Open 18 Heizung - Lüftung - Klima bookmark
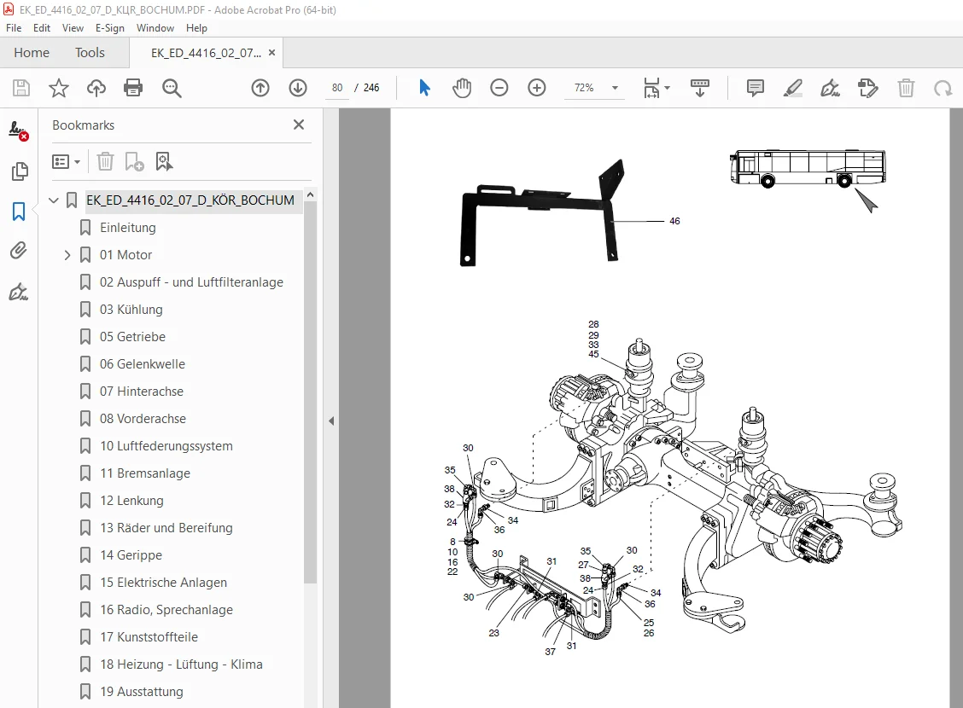 [181, 664]
